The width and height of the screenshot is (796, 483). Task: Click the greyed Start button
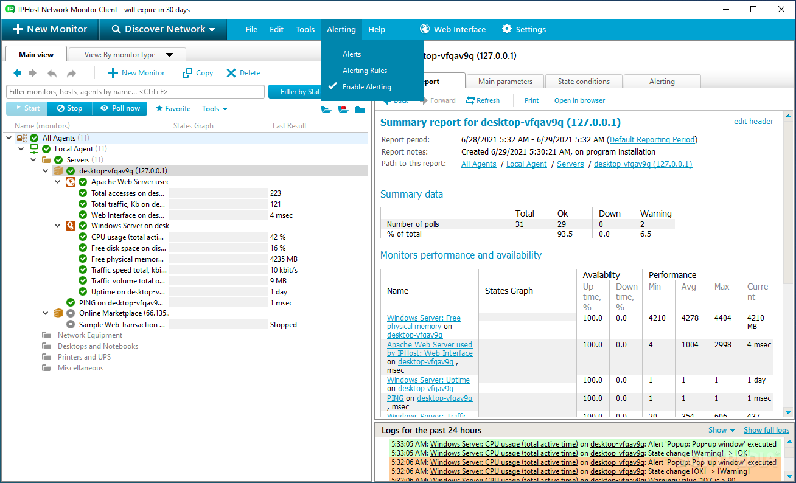click(27, 108)
